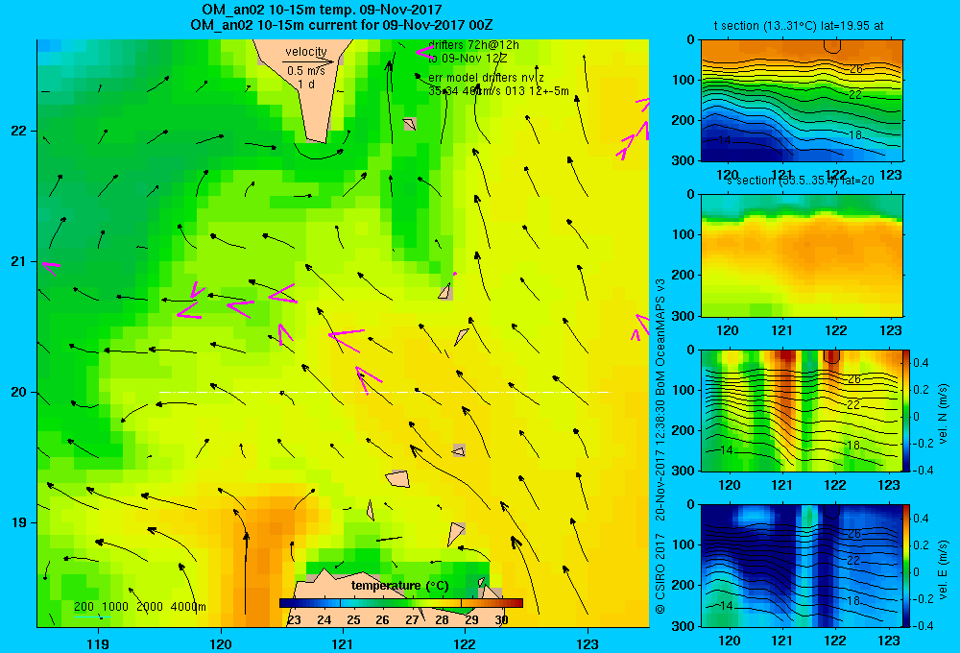Click longitude label 120 below main map
Screen dimensions: 960x653
(221, 643)
